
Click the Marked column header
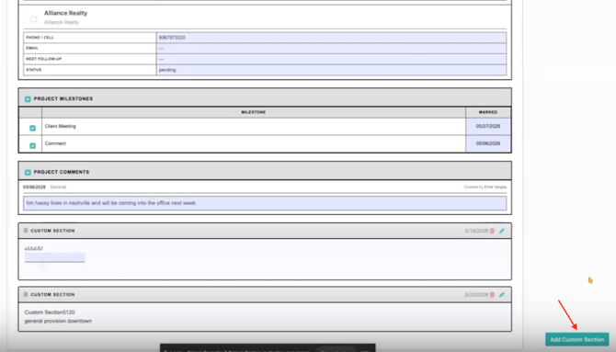pos(488,112)
